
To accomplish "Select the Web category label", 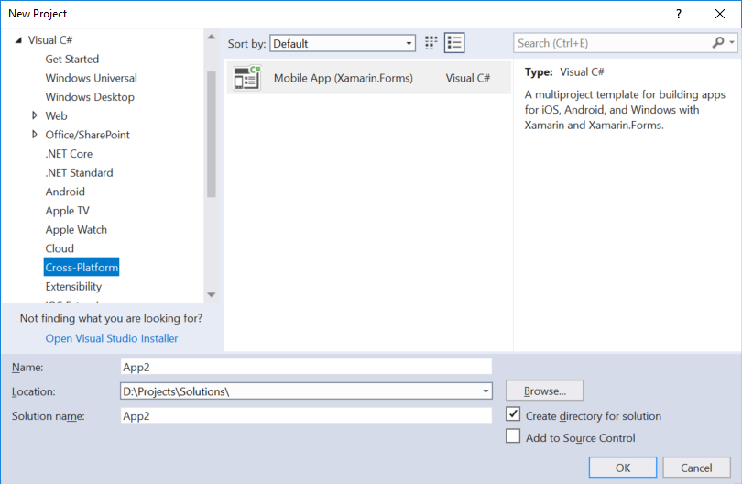I will [x=56, y=116].
